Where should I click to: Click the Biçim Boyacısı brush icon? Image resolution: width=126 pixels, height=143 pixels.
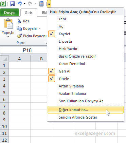click(x=19, y=36)
